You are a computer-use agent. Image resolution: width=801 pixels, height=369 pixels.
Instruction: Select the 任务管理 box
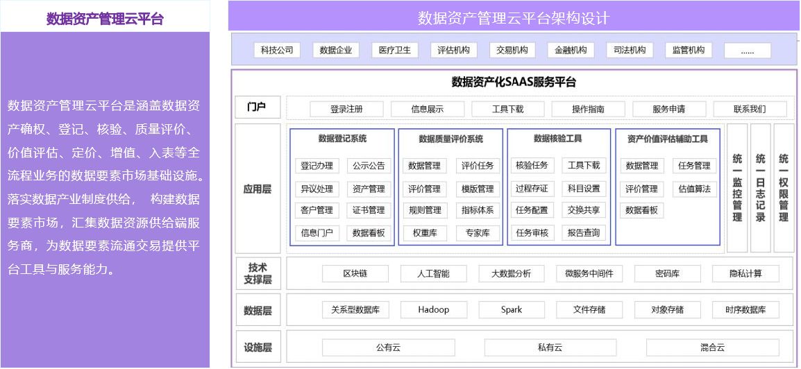pos(694,165)
